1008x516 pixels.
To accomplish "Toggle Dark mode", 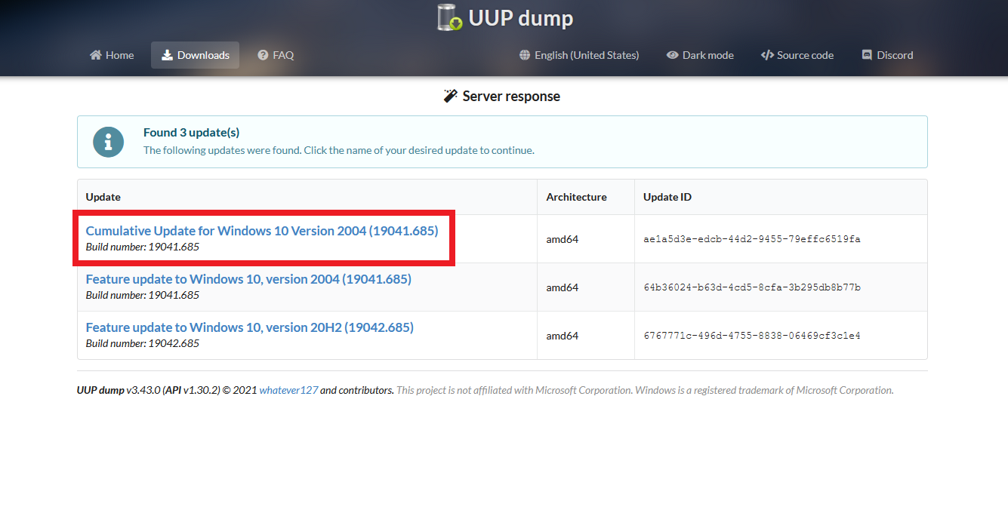I will [700, 55].
